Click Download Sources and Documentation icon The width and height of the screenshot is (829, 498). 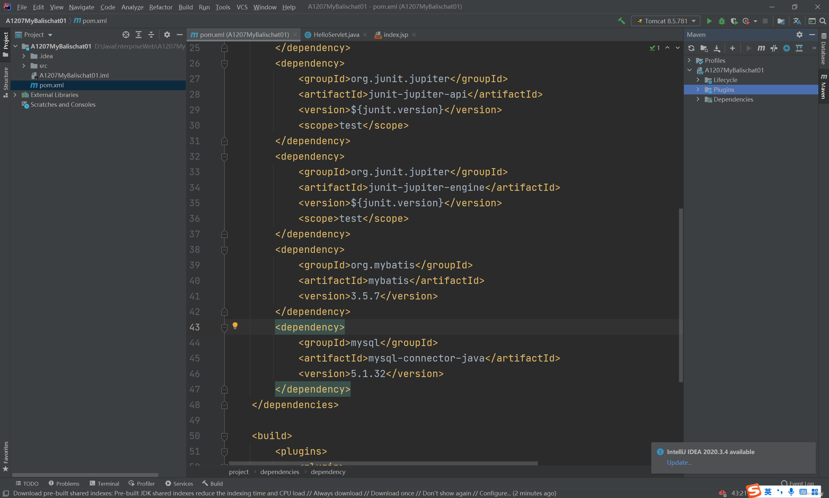(717, 48)
